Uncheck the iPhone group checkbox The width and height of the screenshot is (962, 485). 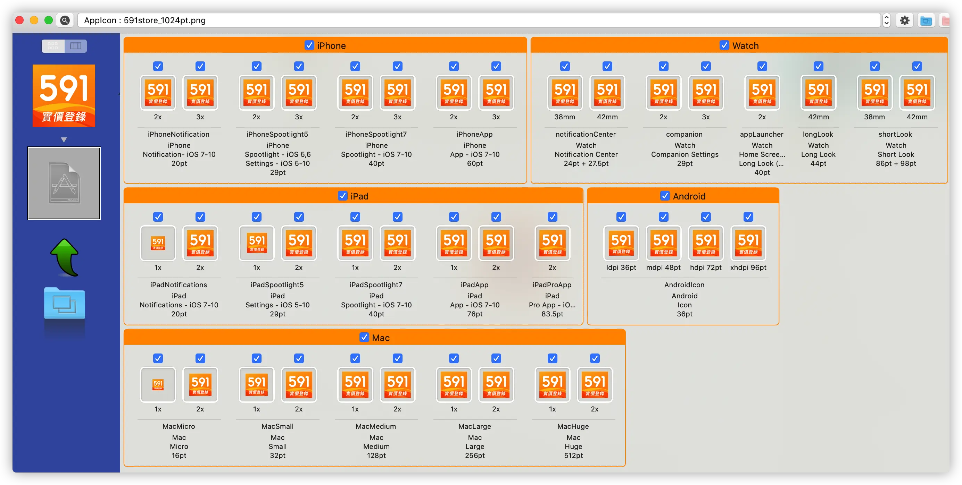click(309, 45)
